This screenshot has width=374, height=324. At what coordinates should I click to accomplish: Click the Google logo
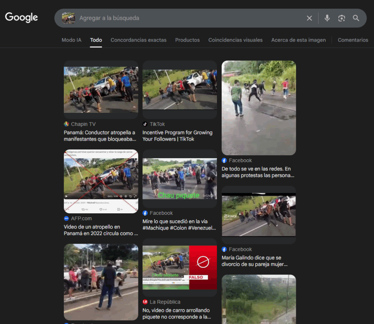(x=22, y=17)
